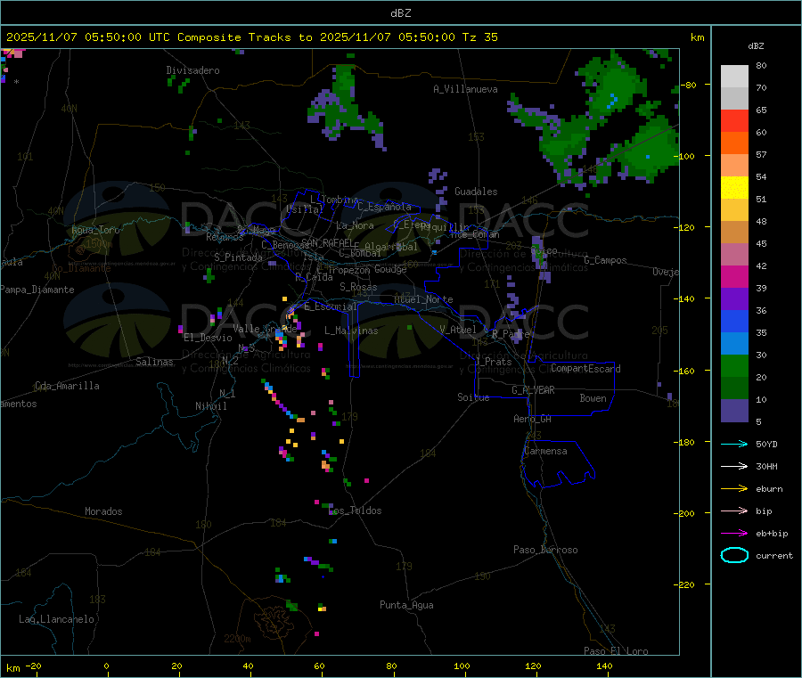Click the 100 km horizontal axis tick label
The image size is (802, 678).
click(462, 666)
